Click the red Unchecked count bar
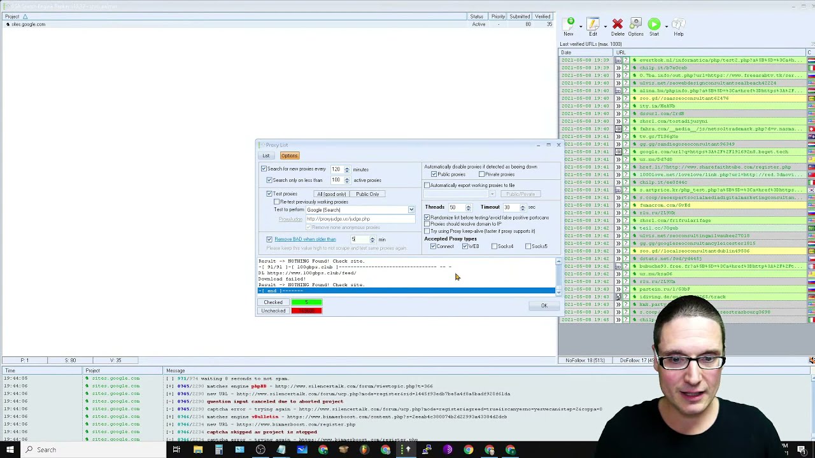The image size is (815, 458). point(306,311)
